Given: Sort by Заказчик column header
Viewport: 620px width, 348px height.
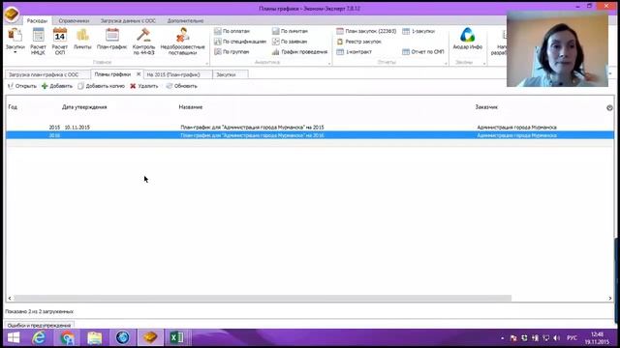Looking at the screenshot, I should [x=486, y=107].
